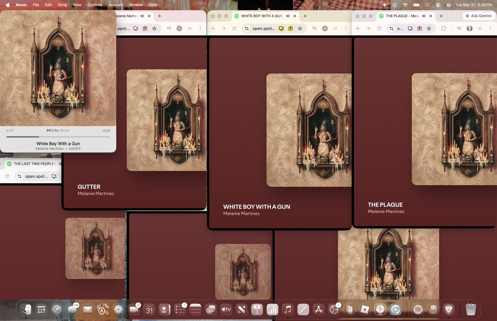This screenshot has height=321, width=497.
Task: Bookmark THE PLAGUE page with star
Action: click(x=429, y=29)
